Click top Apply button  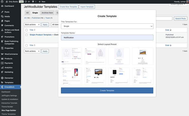click(45, 25)
